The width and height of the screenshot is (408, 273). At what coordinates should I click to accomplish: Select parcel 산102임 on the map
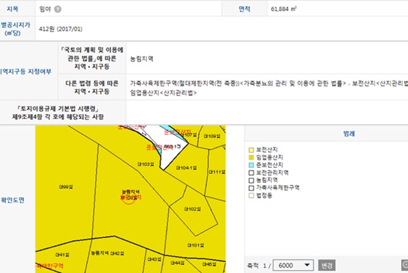pos(193,209)
